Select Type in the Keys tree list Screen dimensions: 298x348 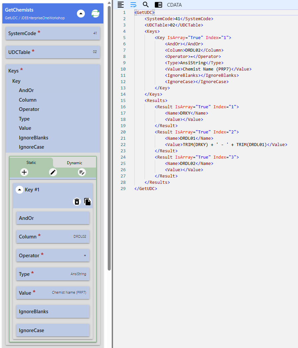coord(24,119)
